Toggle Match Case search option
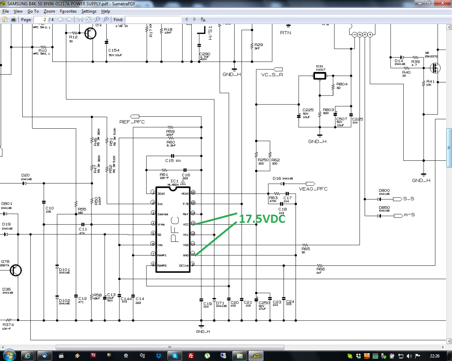Image resolution: width=452 pixels, height=361 pixels. coord(203,19)
